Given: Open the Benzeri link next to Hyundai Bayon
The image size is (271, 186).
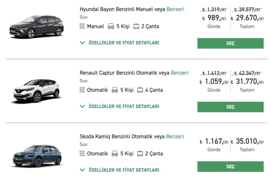Looking at the screenshot, I should click(x=175, y=9).
